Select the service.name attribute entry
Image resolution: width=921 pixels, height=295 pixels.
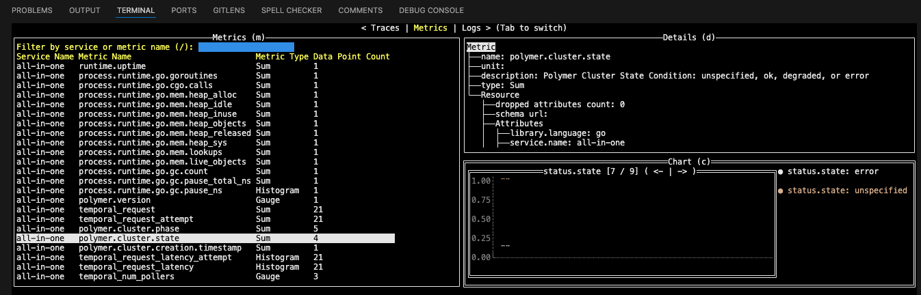[567, 143]
